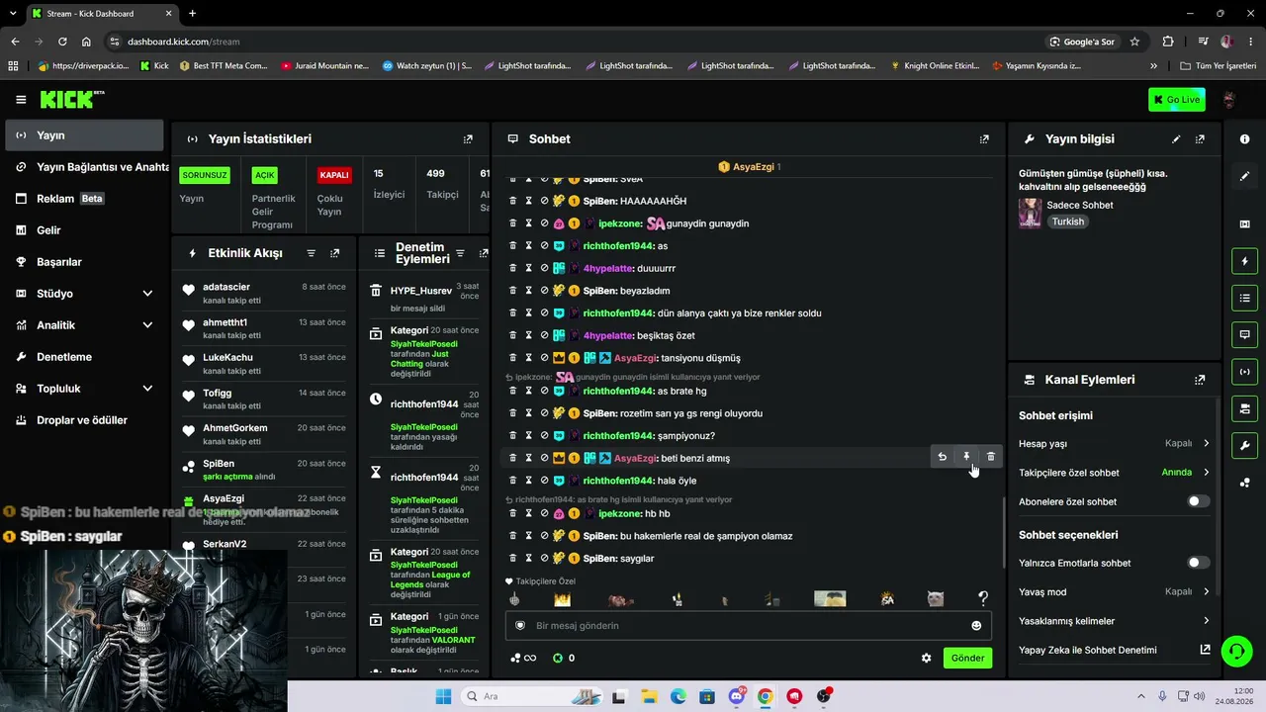The height and width of the screenshot is (712, 1266).
Task: Open Hesap yaşı setting showing Kapalı
Action: click(x=1115, y=444)
